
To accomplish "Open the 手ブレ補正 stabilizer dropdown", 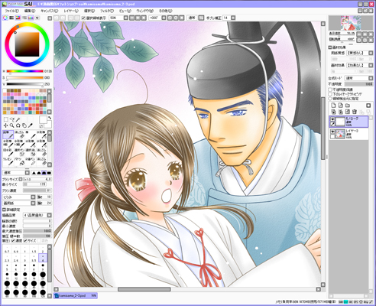I will pos(233,18).
